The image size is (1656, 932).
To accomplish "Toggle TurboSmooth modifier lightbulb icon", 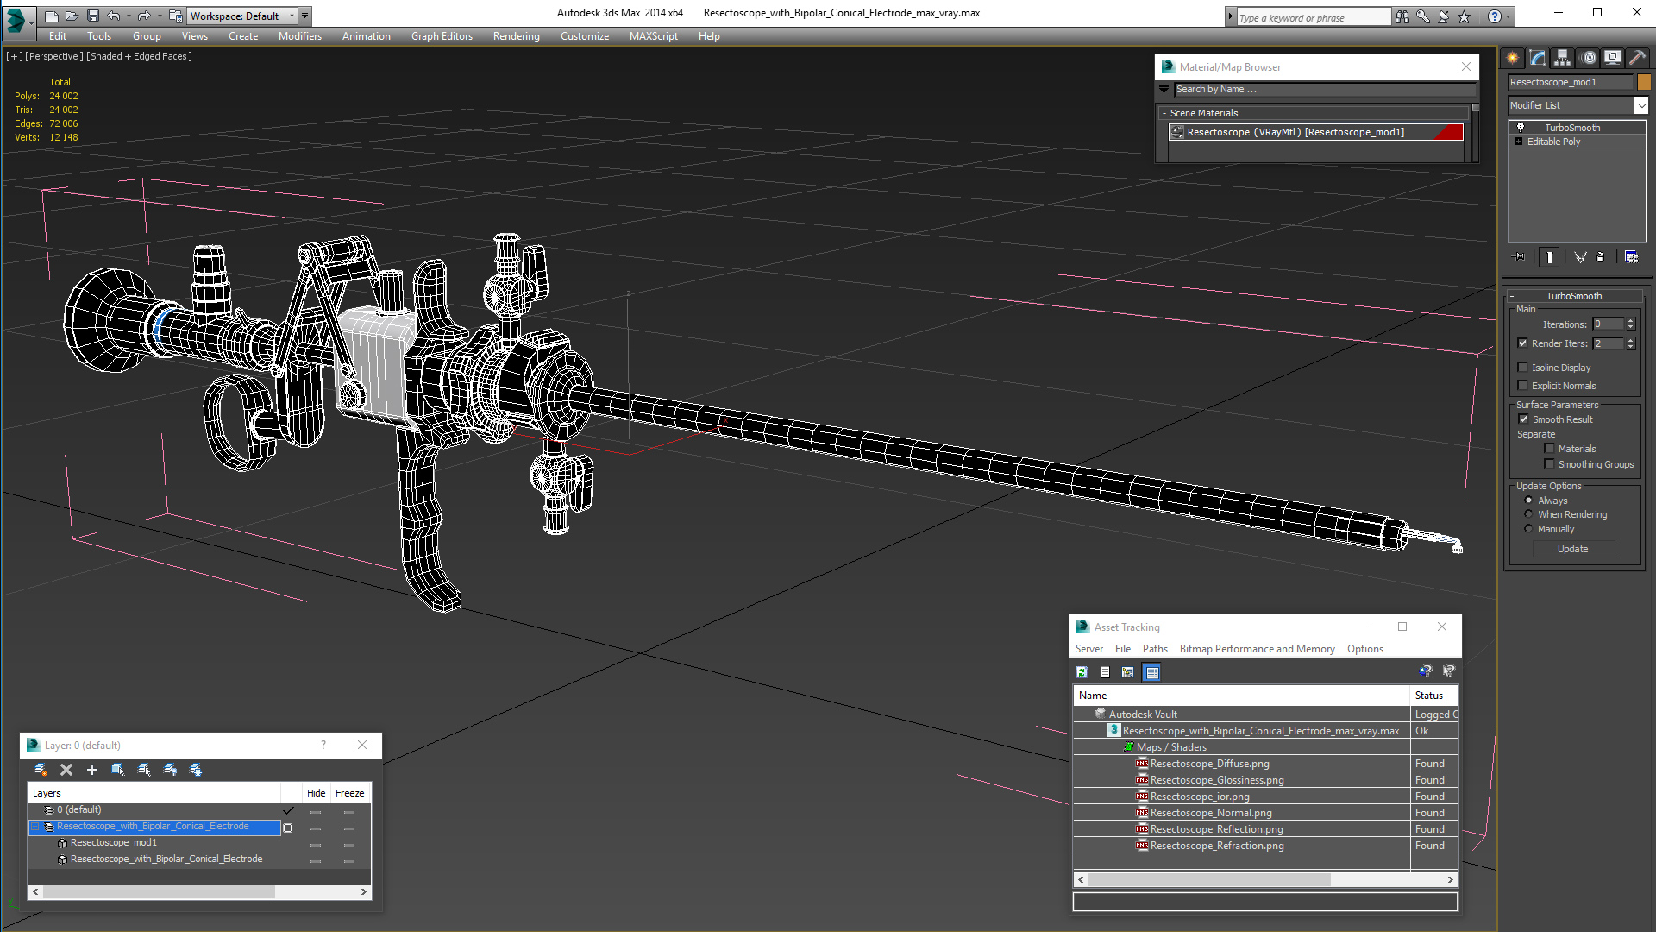I will pos(1521,128).
